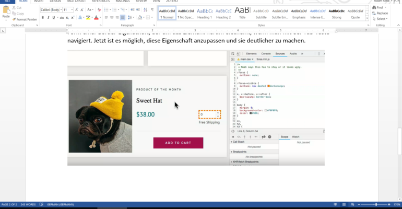Align text right
The width and height of the screenshot is (402, 209).
117,17
